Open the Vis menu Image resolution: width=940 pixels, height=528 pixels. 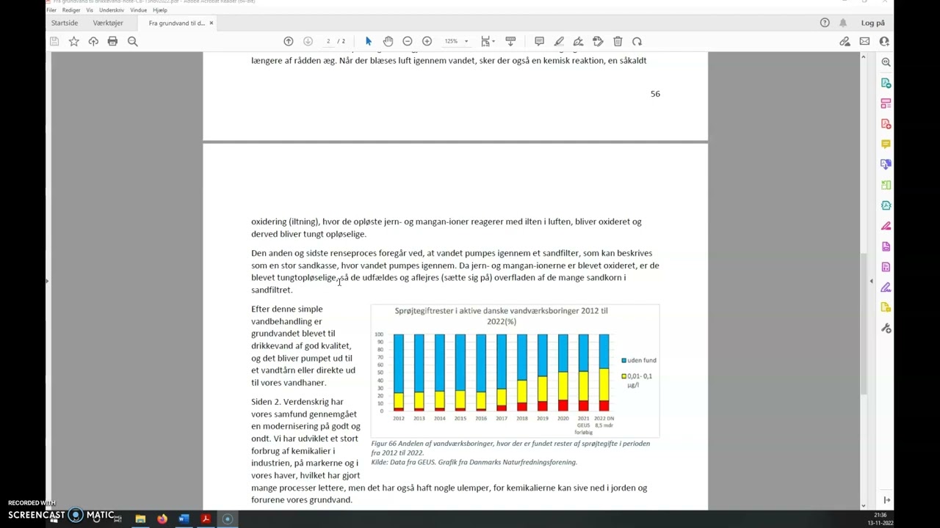[90, 10]
